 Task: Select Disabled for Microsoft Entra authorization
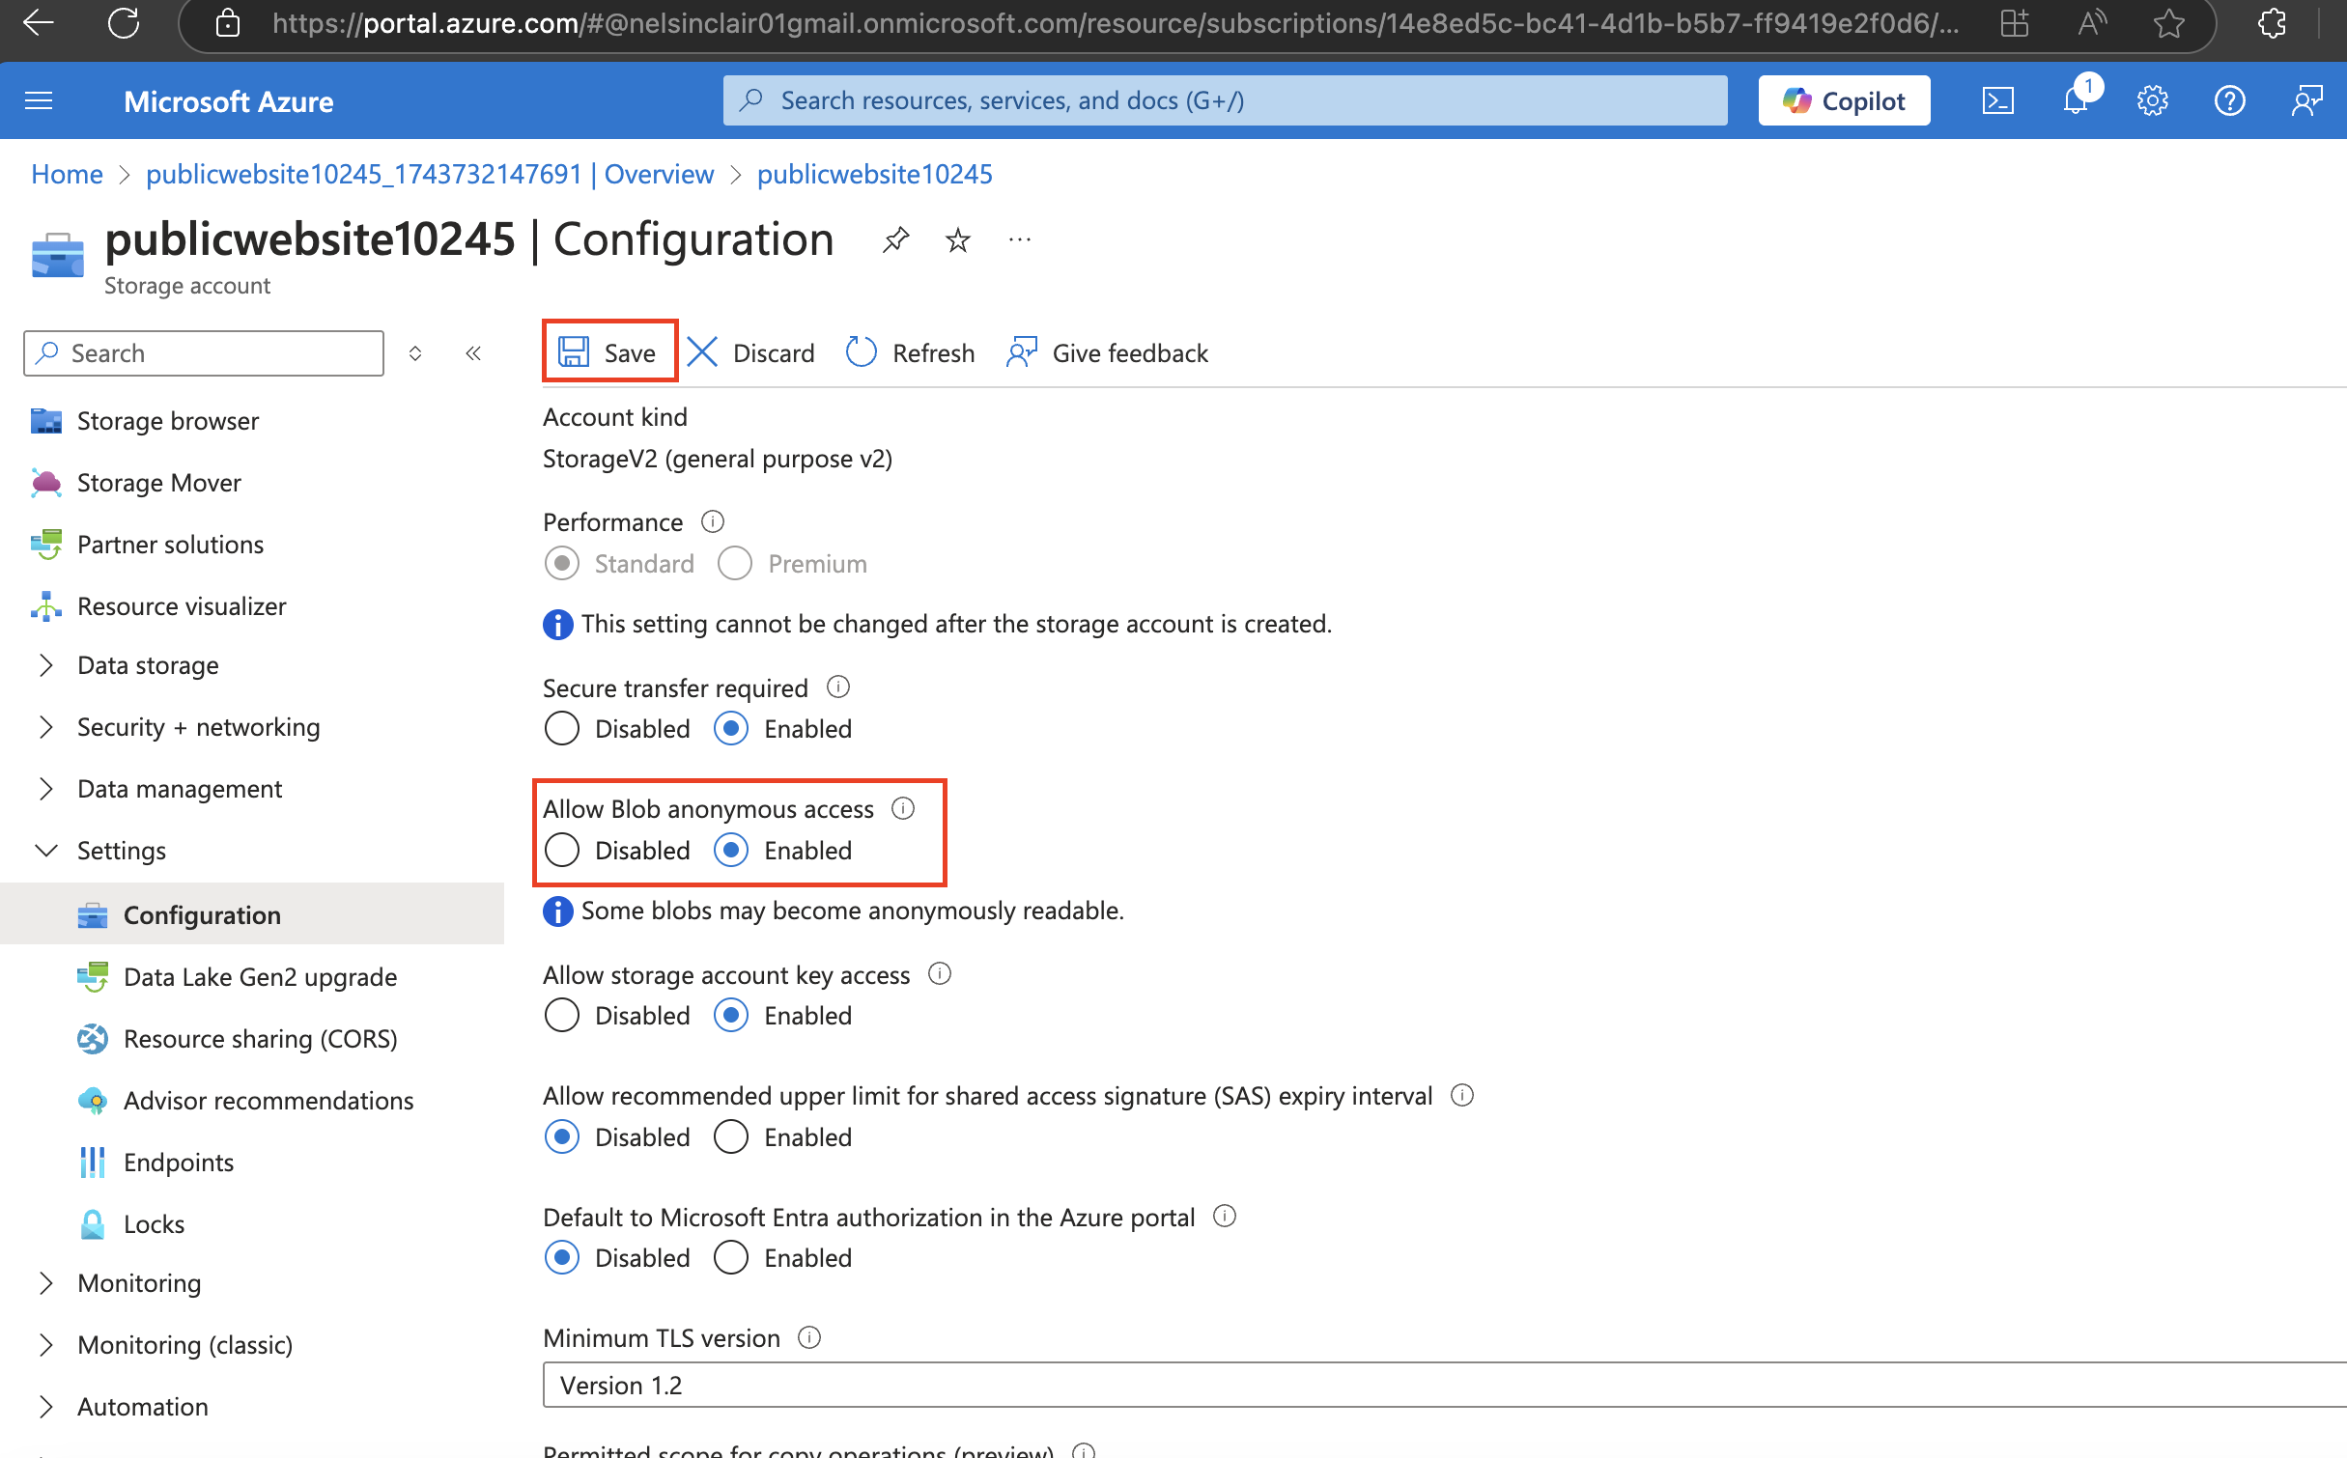(562, 1257)
